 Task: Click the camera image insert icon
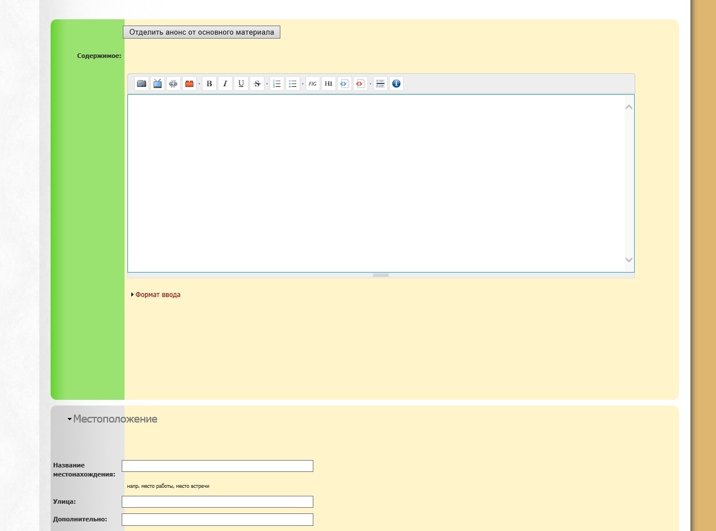142,83
